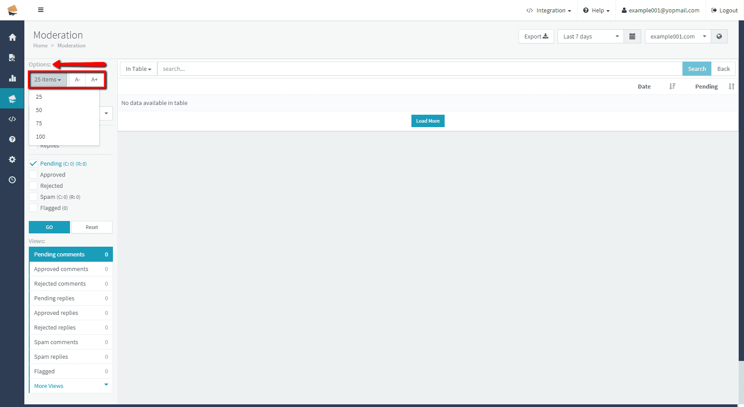
Task: Toggle the hamburger menu icon
Action: 41,10
